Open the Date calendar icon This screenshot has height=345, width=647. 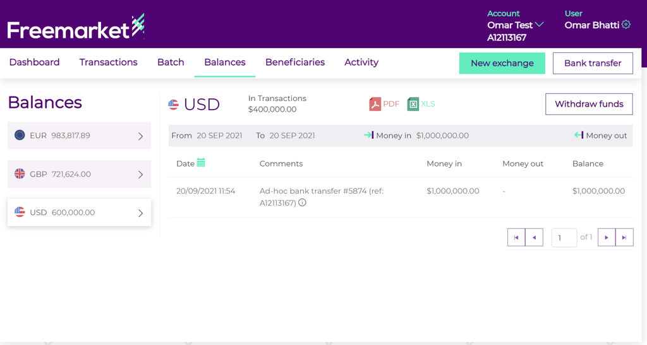(x=201, y=163)
